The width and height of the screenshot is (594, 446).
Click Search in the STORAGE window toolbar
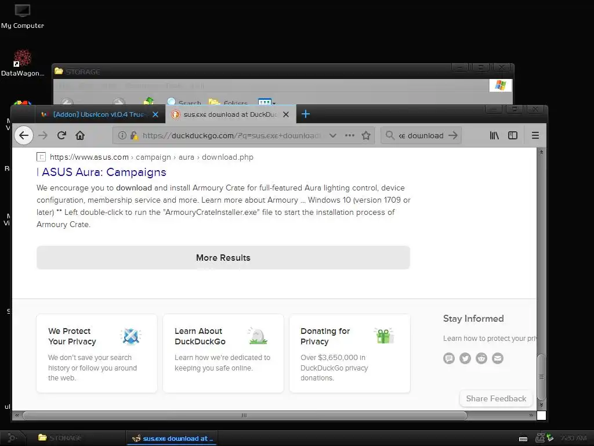coord(184,102)
